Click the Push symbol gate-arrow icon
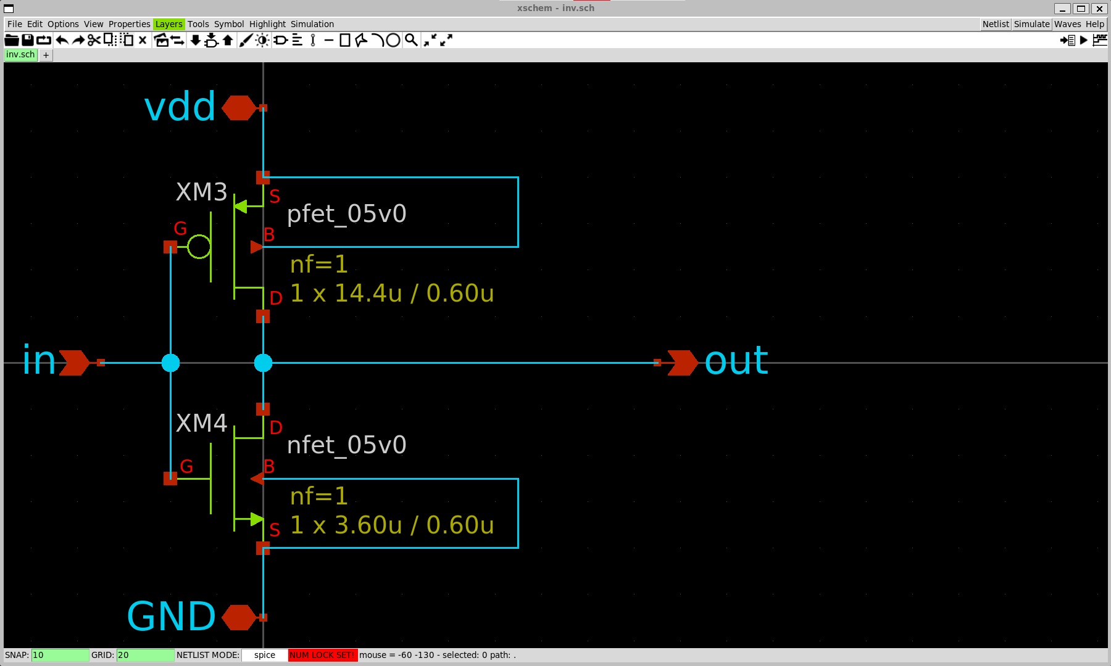This screenshot has height=666, width=1111. click(x=211, y=40)
